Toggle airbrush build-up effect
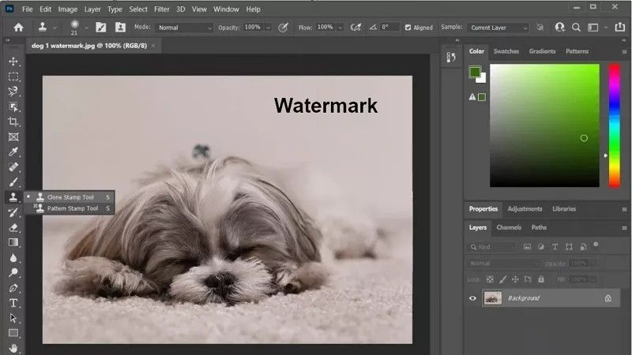The image size is (632, 355). tap(355, 27)
